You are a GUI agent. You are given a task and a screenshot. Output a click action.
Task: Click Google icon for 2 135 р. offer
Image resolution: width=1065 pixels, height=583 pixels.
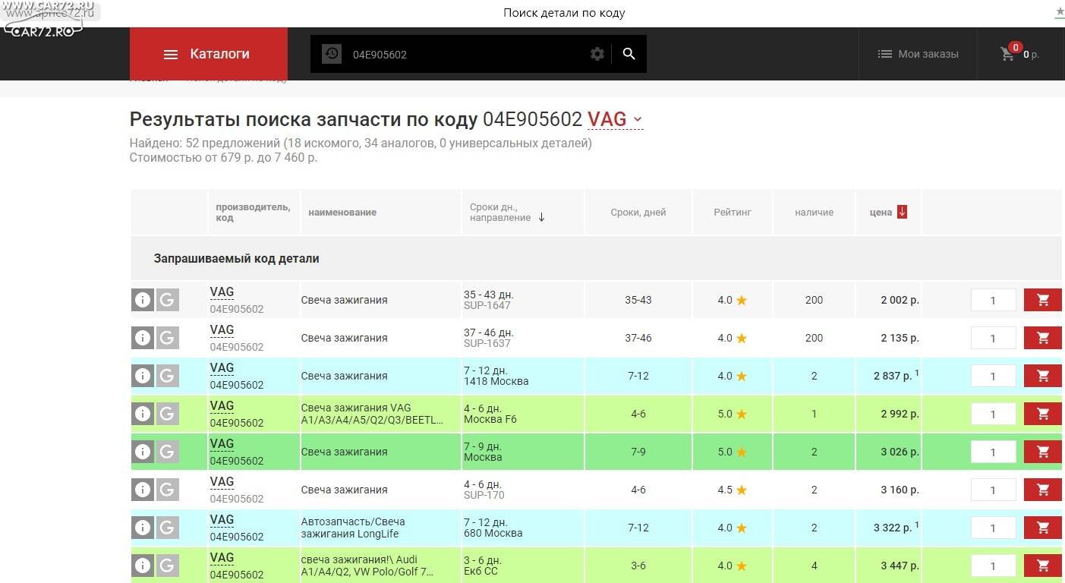168,338
